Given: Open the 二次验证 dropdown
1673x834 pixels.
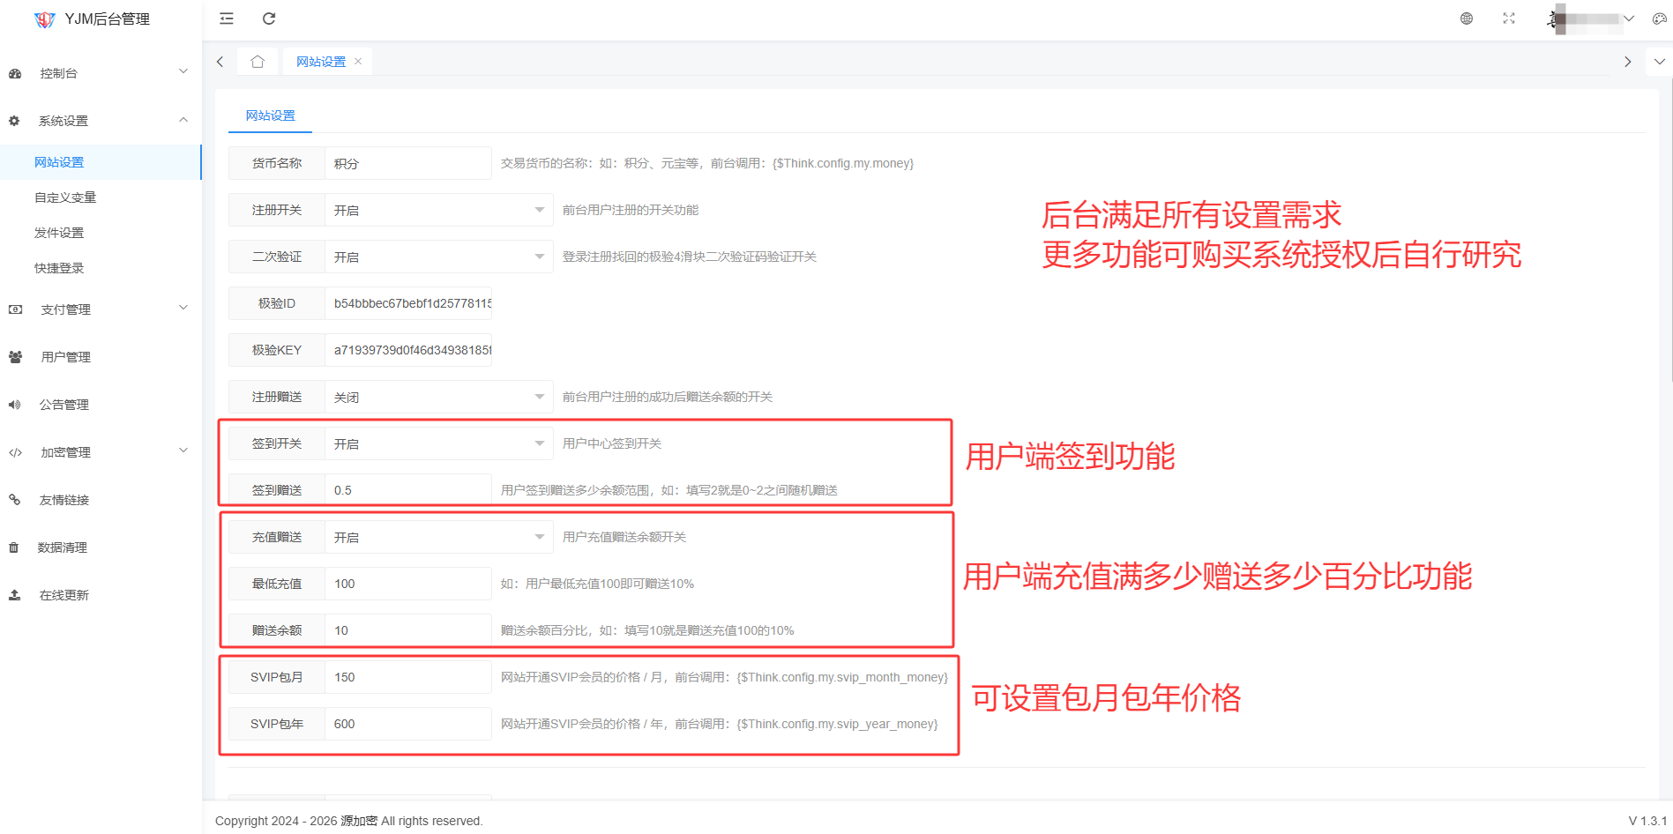Looking at the screenshot, I should point(438,257).
